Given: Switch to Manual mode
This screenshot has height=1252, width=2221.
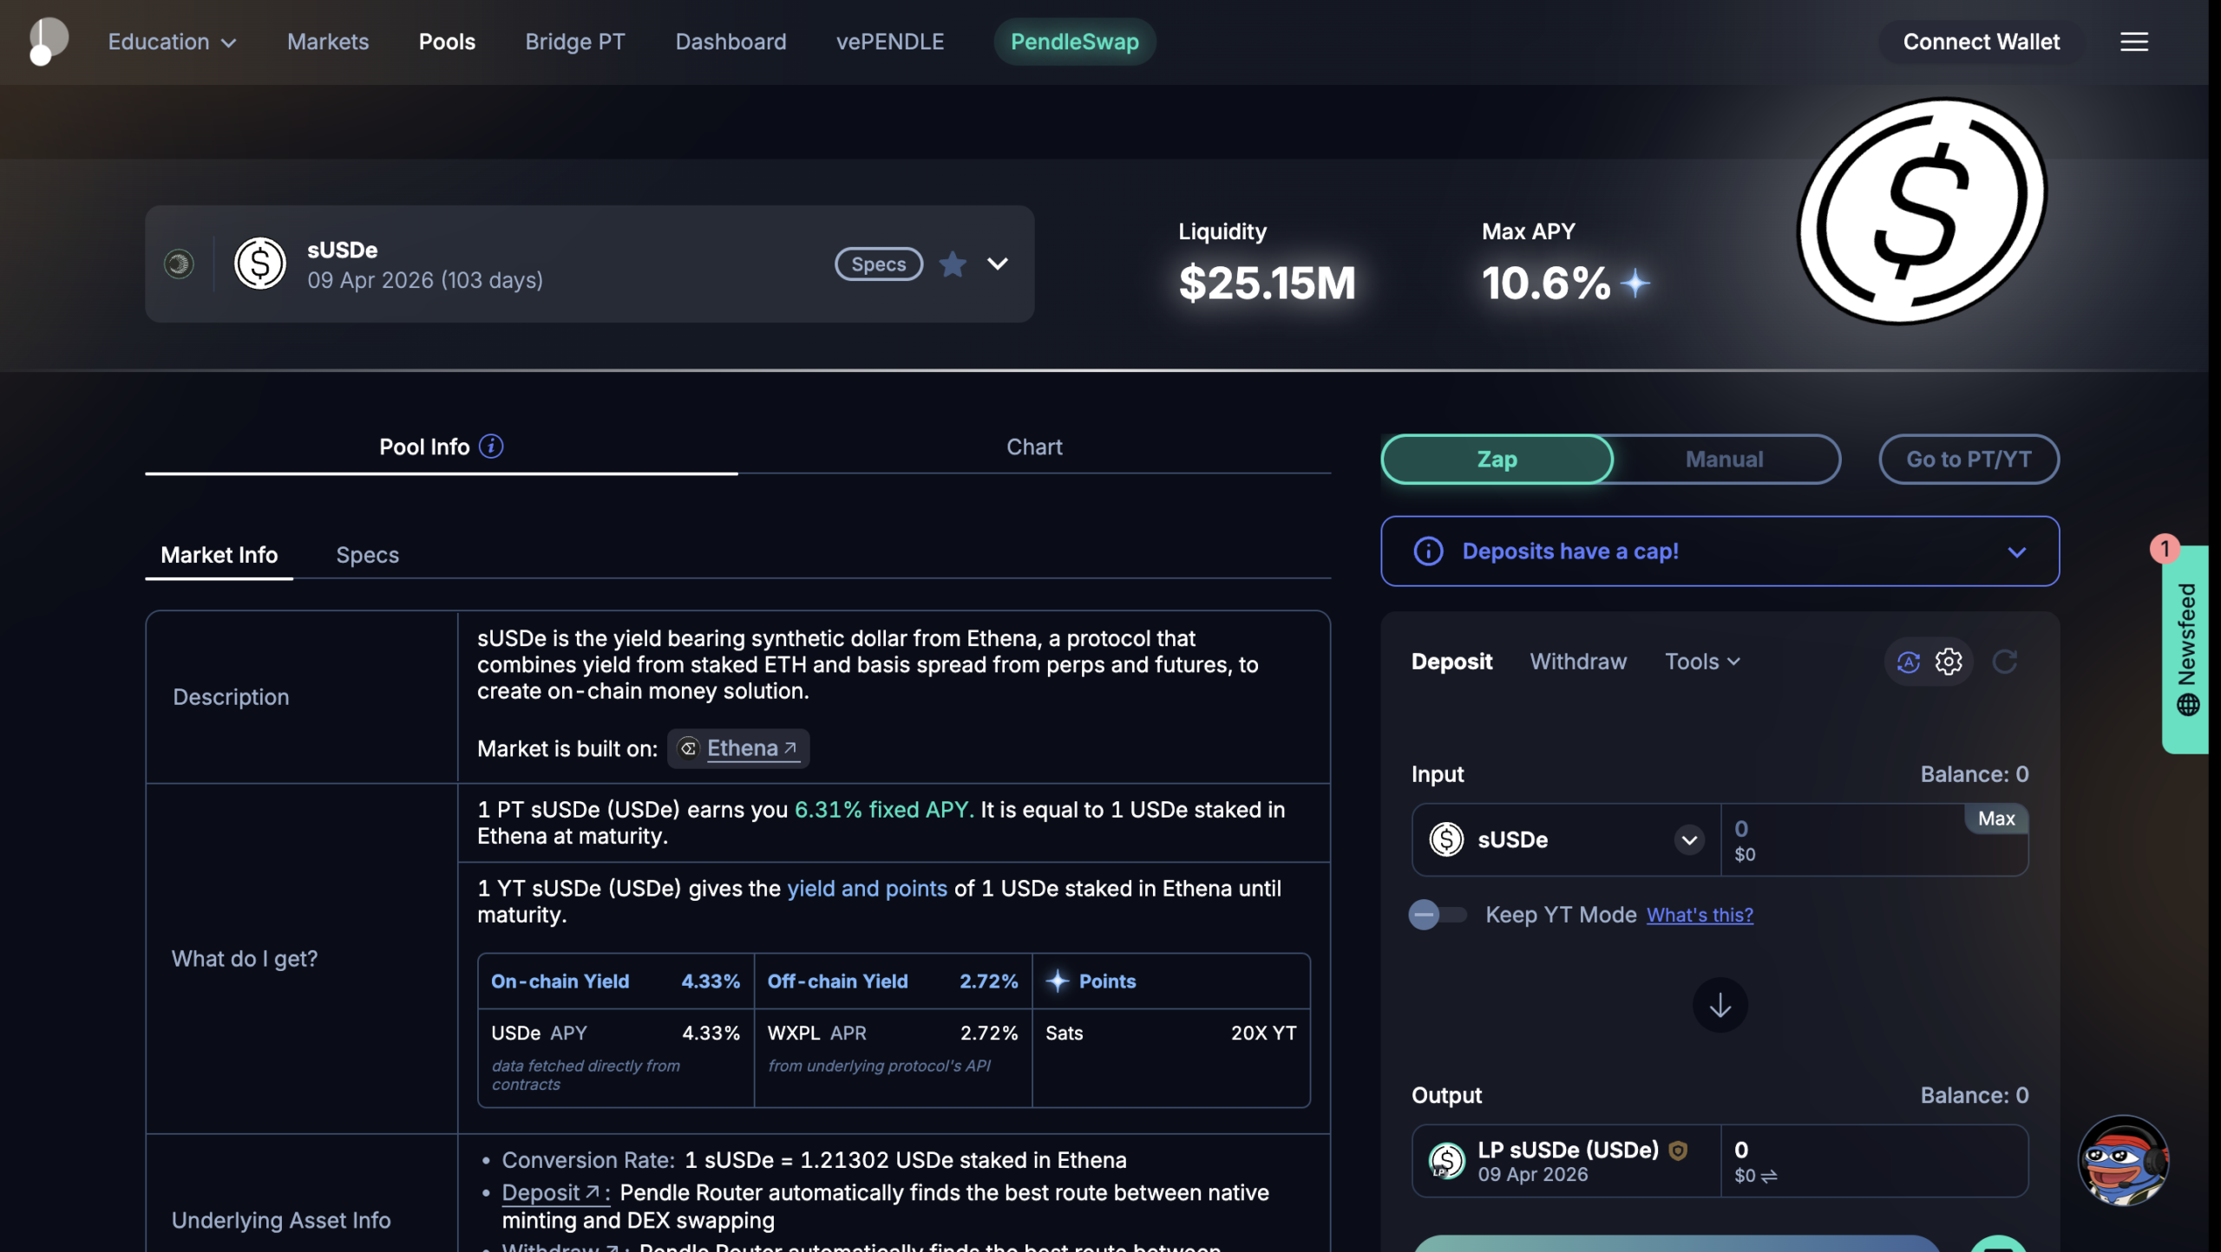Looking at the screenshot, I should click(1724, 459).
